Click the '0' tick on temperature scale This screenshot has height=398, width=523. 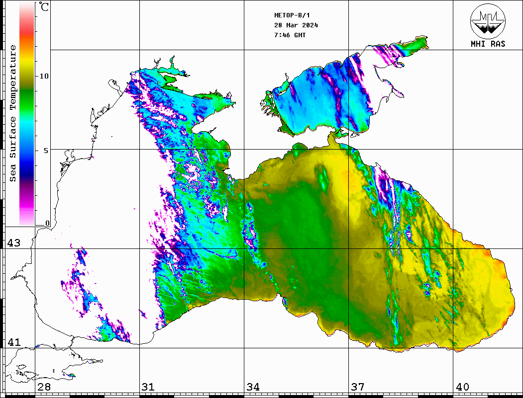coord(47,223)
